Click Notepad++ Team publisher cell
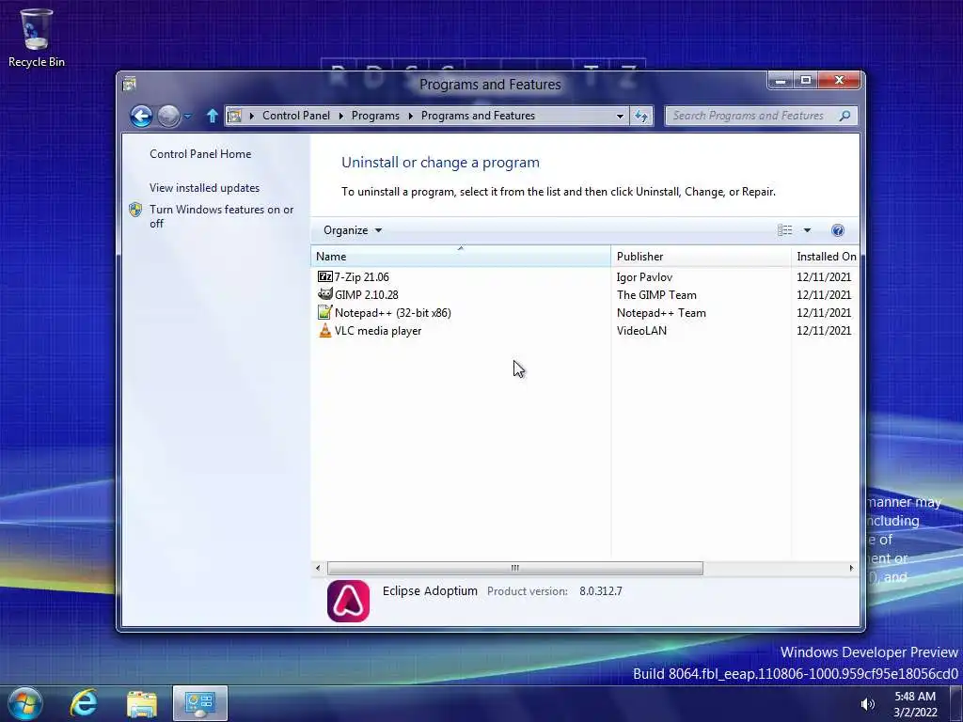Image resolution: width=963 pixels, height=722 pixels. [661, 312]
